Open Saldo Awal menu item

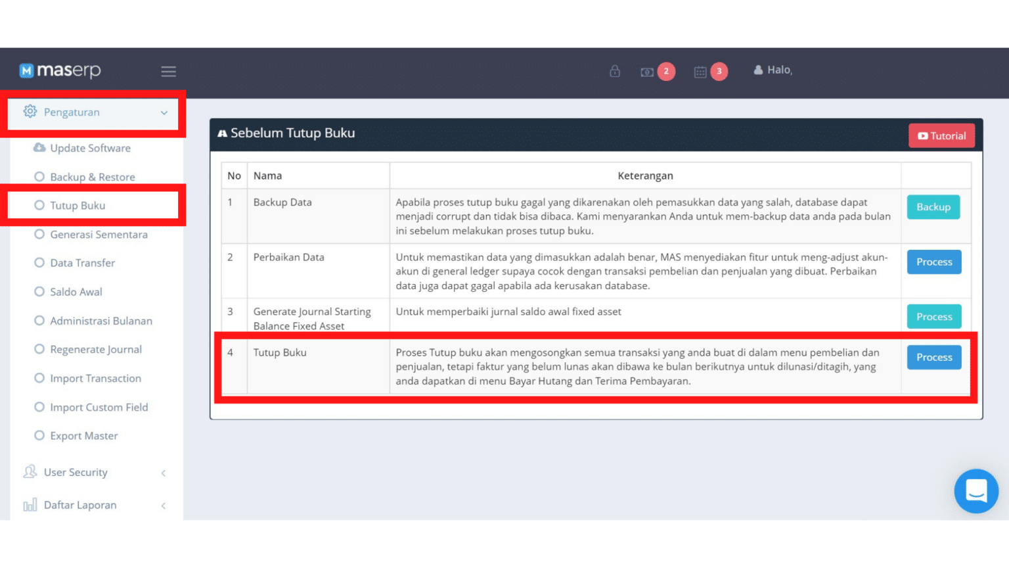tap(76, 292)
